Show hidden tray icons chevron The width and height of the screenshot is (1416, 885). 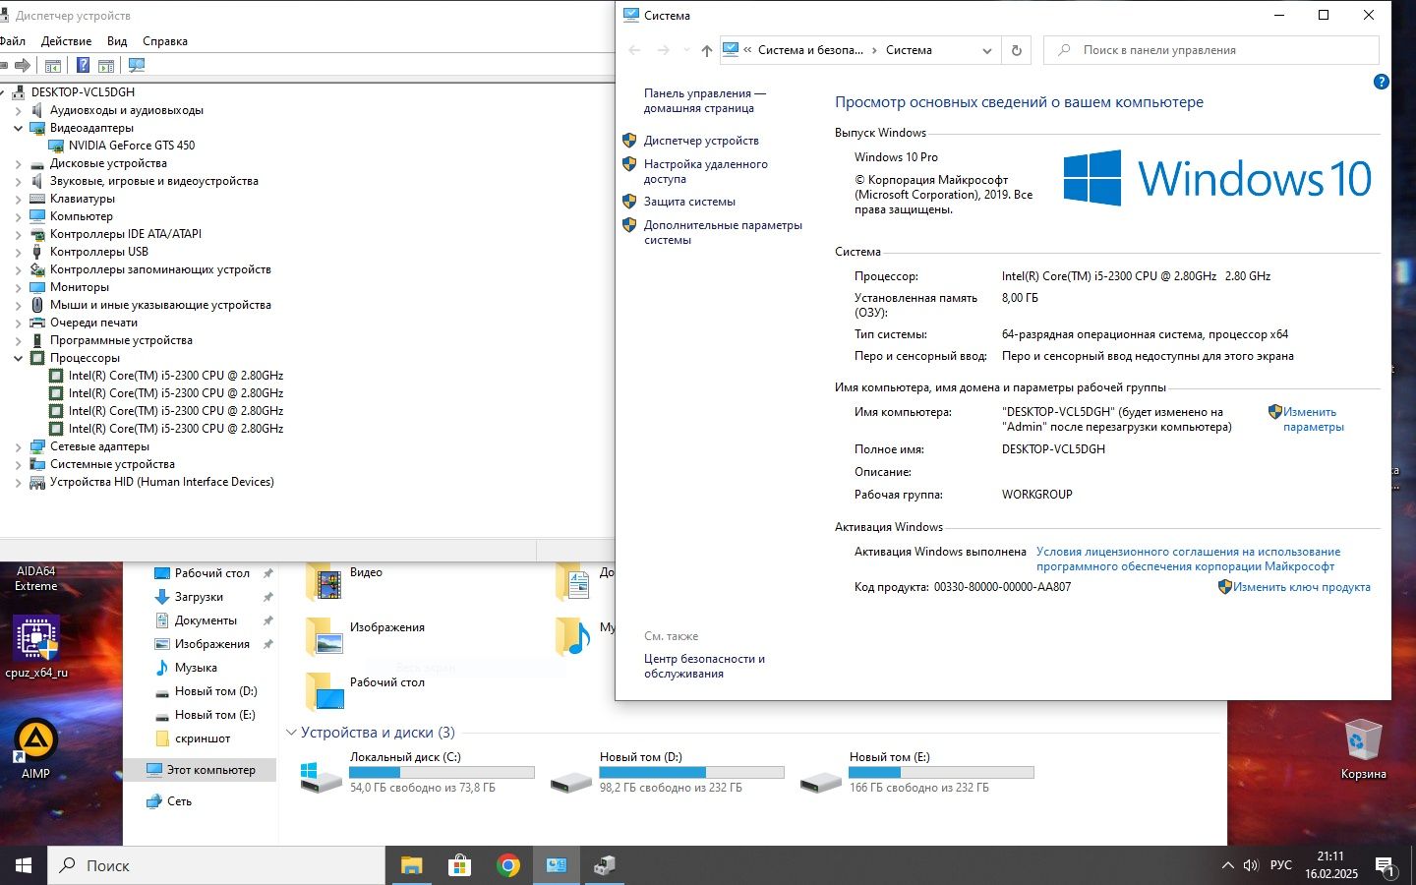point(1227,865)
